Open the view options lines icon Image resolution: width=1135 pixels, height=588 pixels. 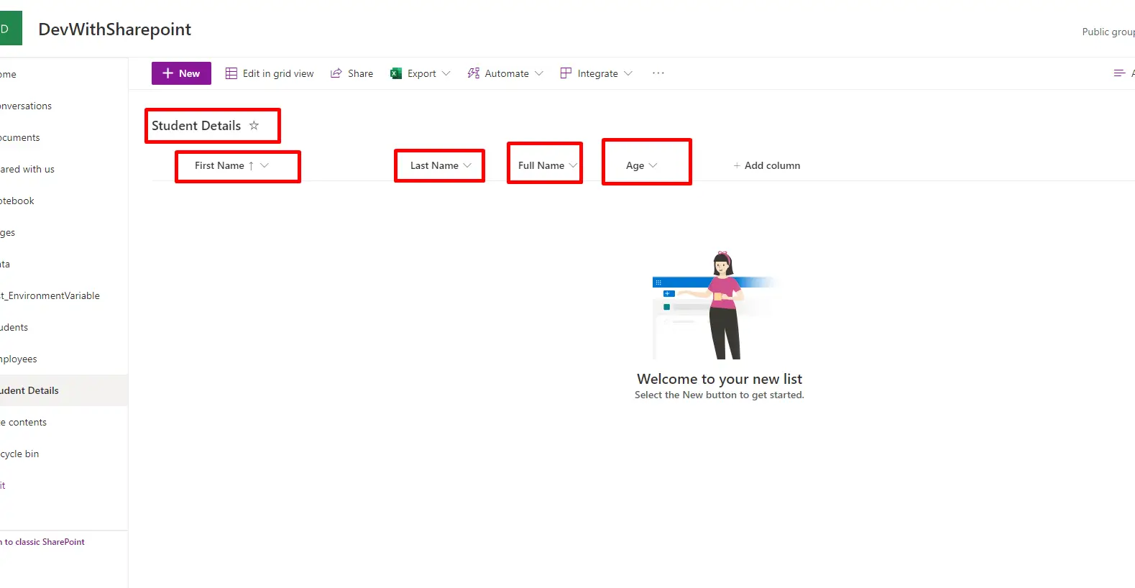coord(1119,73)
